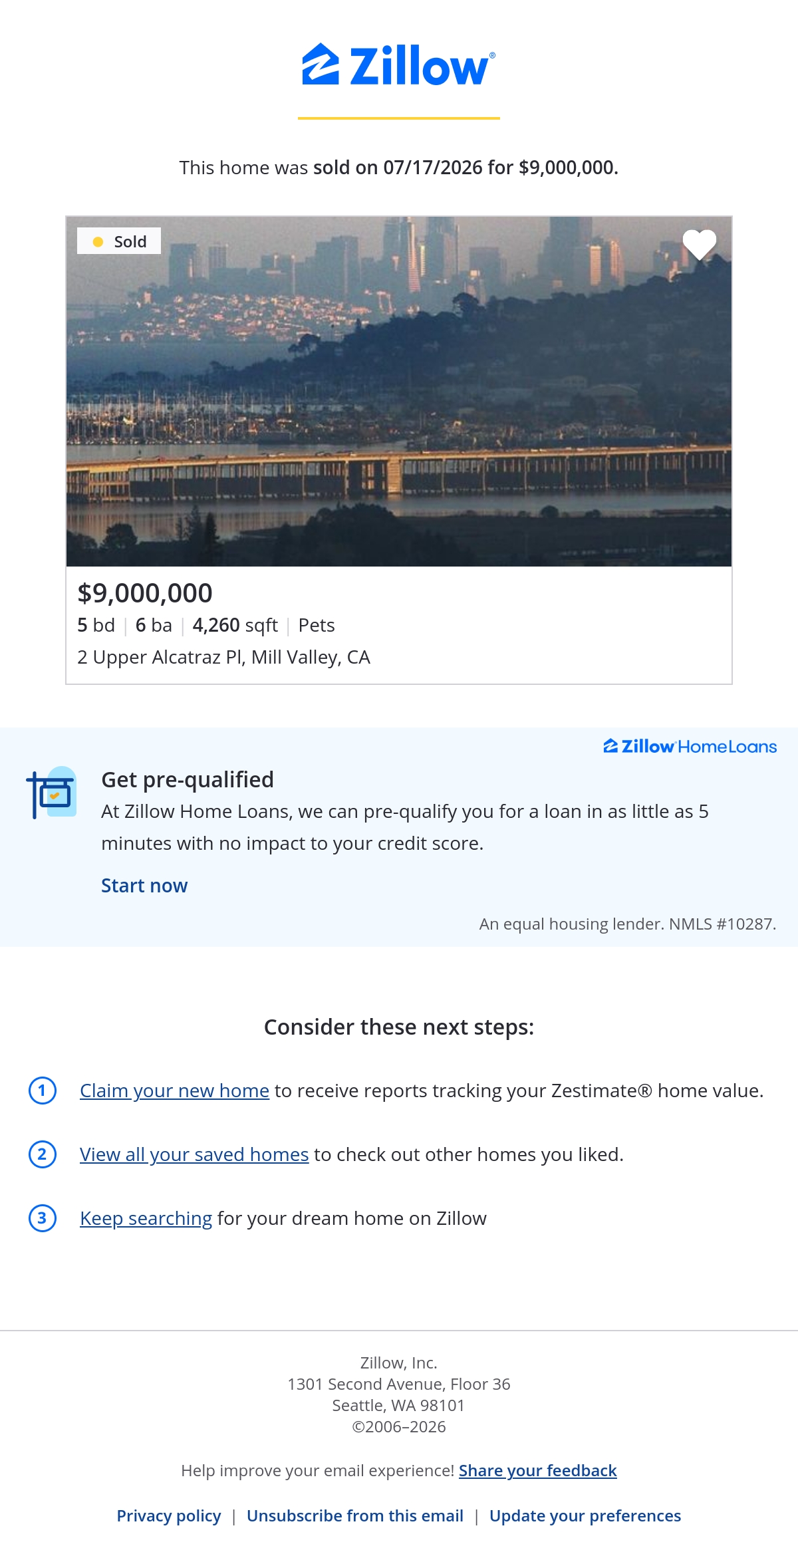This screenshot has height=1560, width=798.
Task: Open Update your preferences link
Action: pyautogui.click(x=585, y=1515)
